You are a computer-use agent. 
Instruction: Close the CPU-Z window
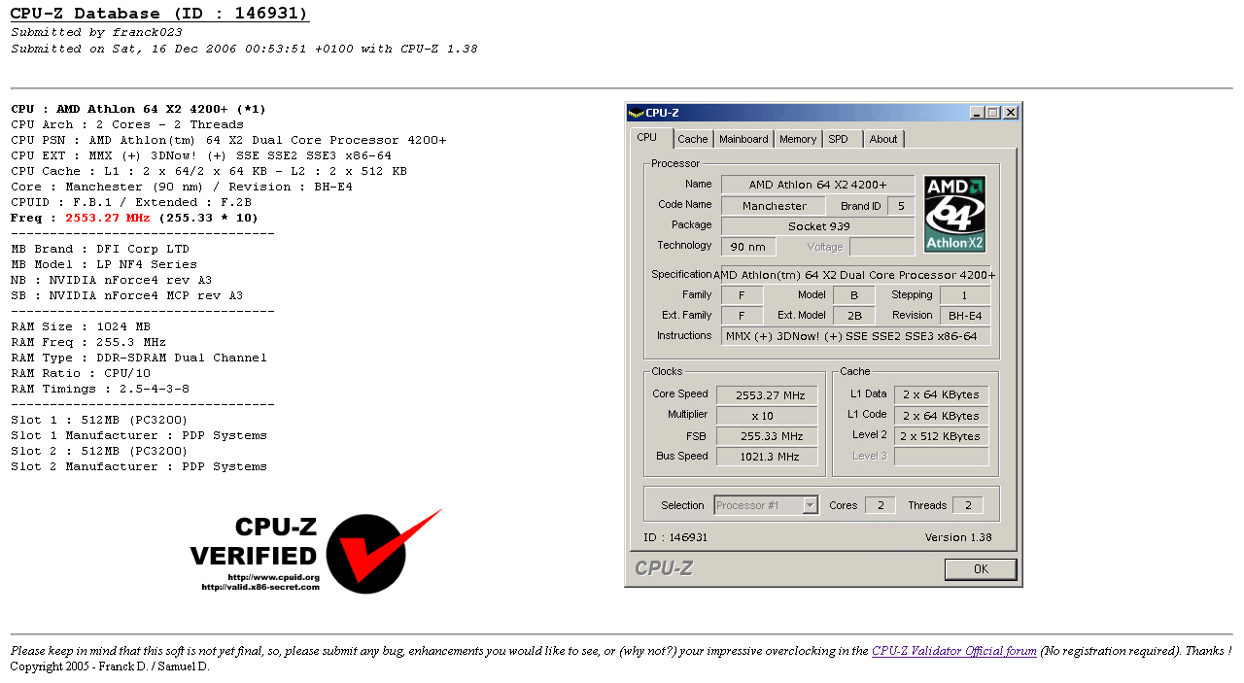1011,113
